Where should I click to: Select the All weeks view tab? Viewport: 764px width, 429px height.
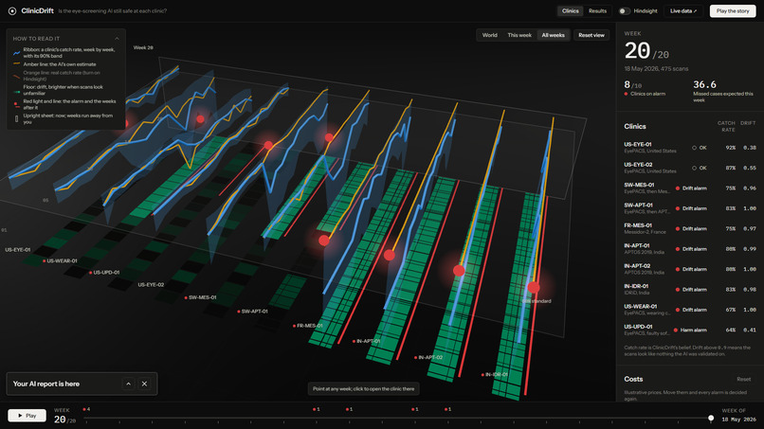553,35
